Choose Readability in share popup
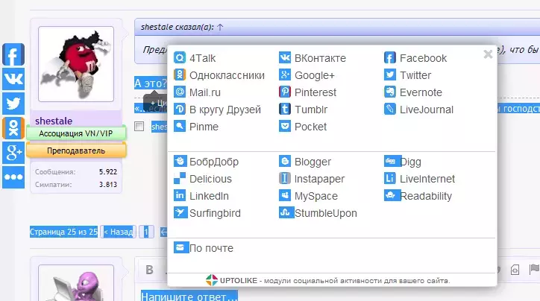Image resolution: width=540 pixels, height=301 pixels. click(418, 196)
